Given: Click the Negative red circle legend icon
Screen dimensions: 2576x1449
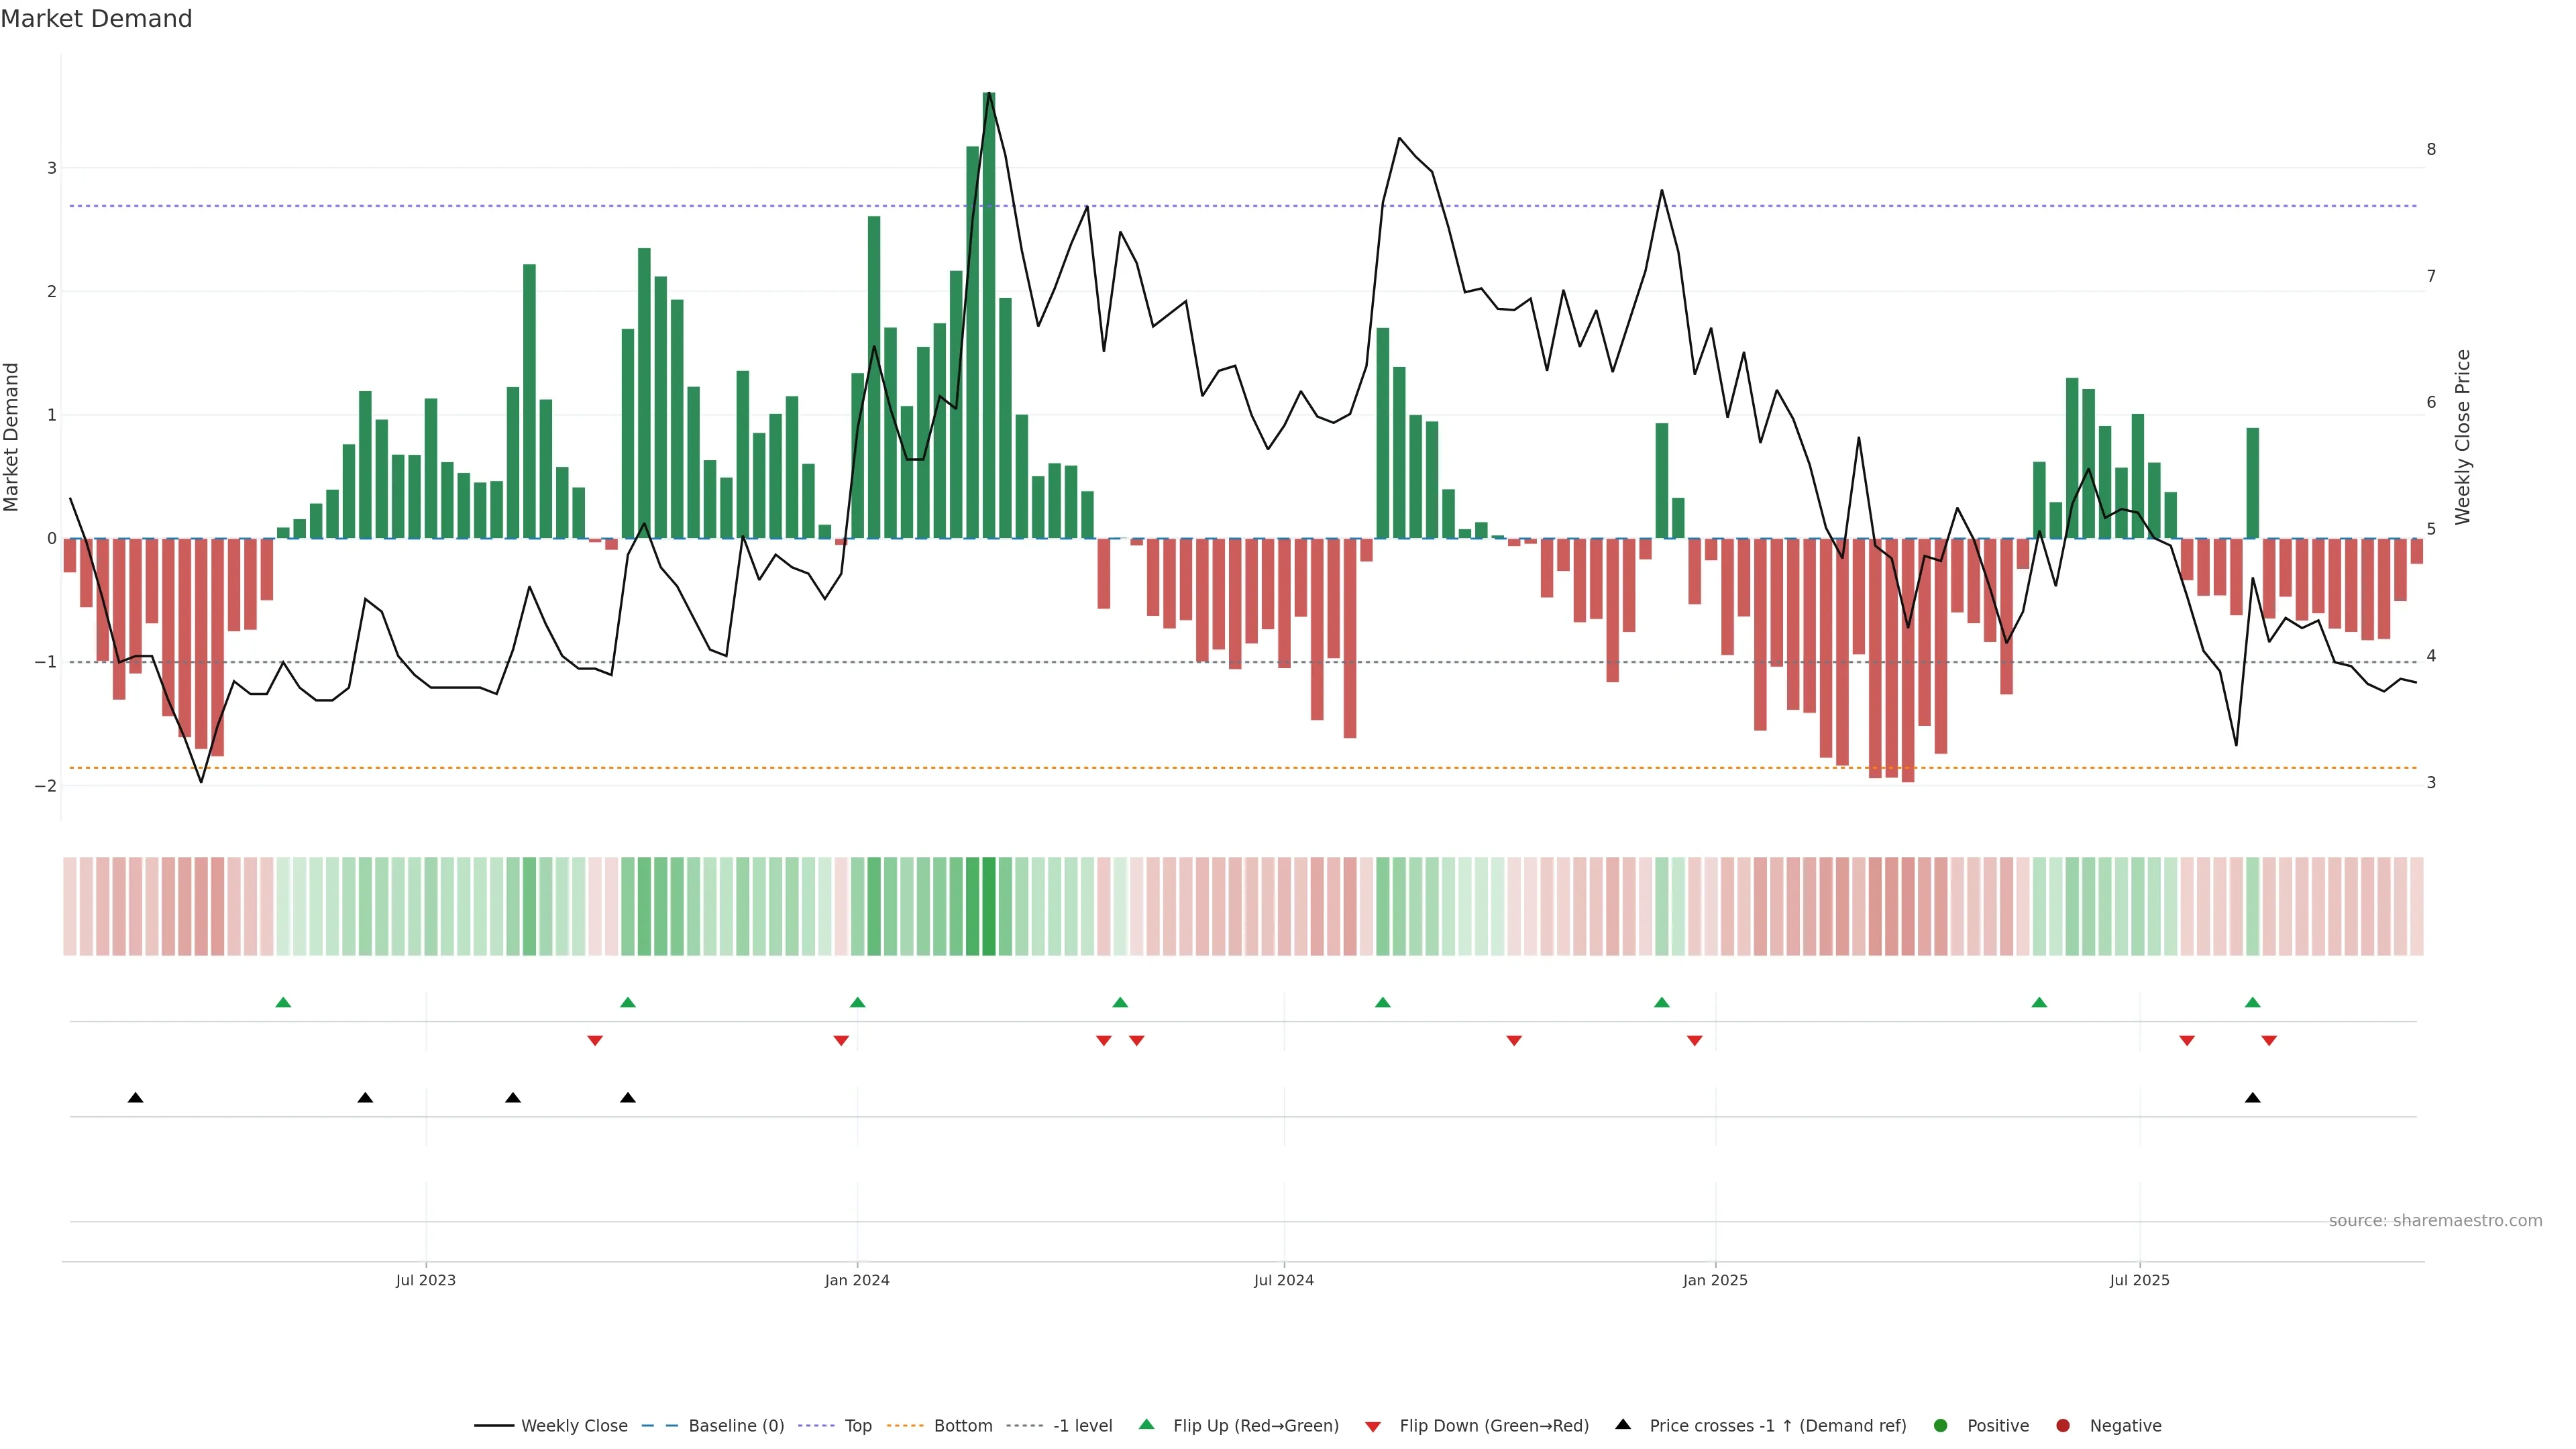Looking at the screenshot, I should [2063, 1426].
